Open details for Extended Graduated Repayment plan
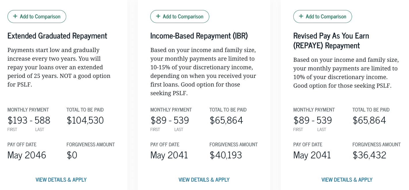This screenshot has width=409, height=190. 61,180
